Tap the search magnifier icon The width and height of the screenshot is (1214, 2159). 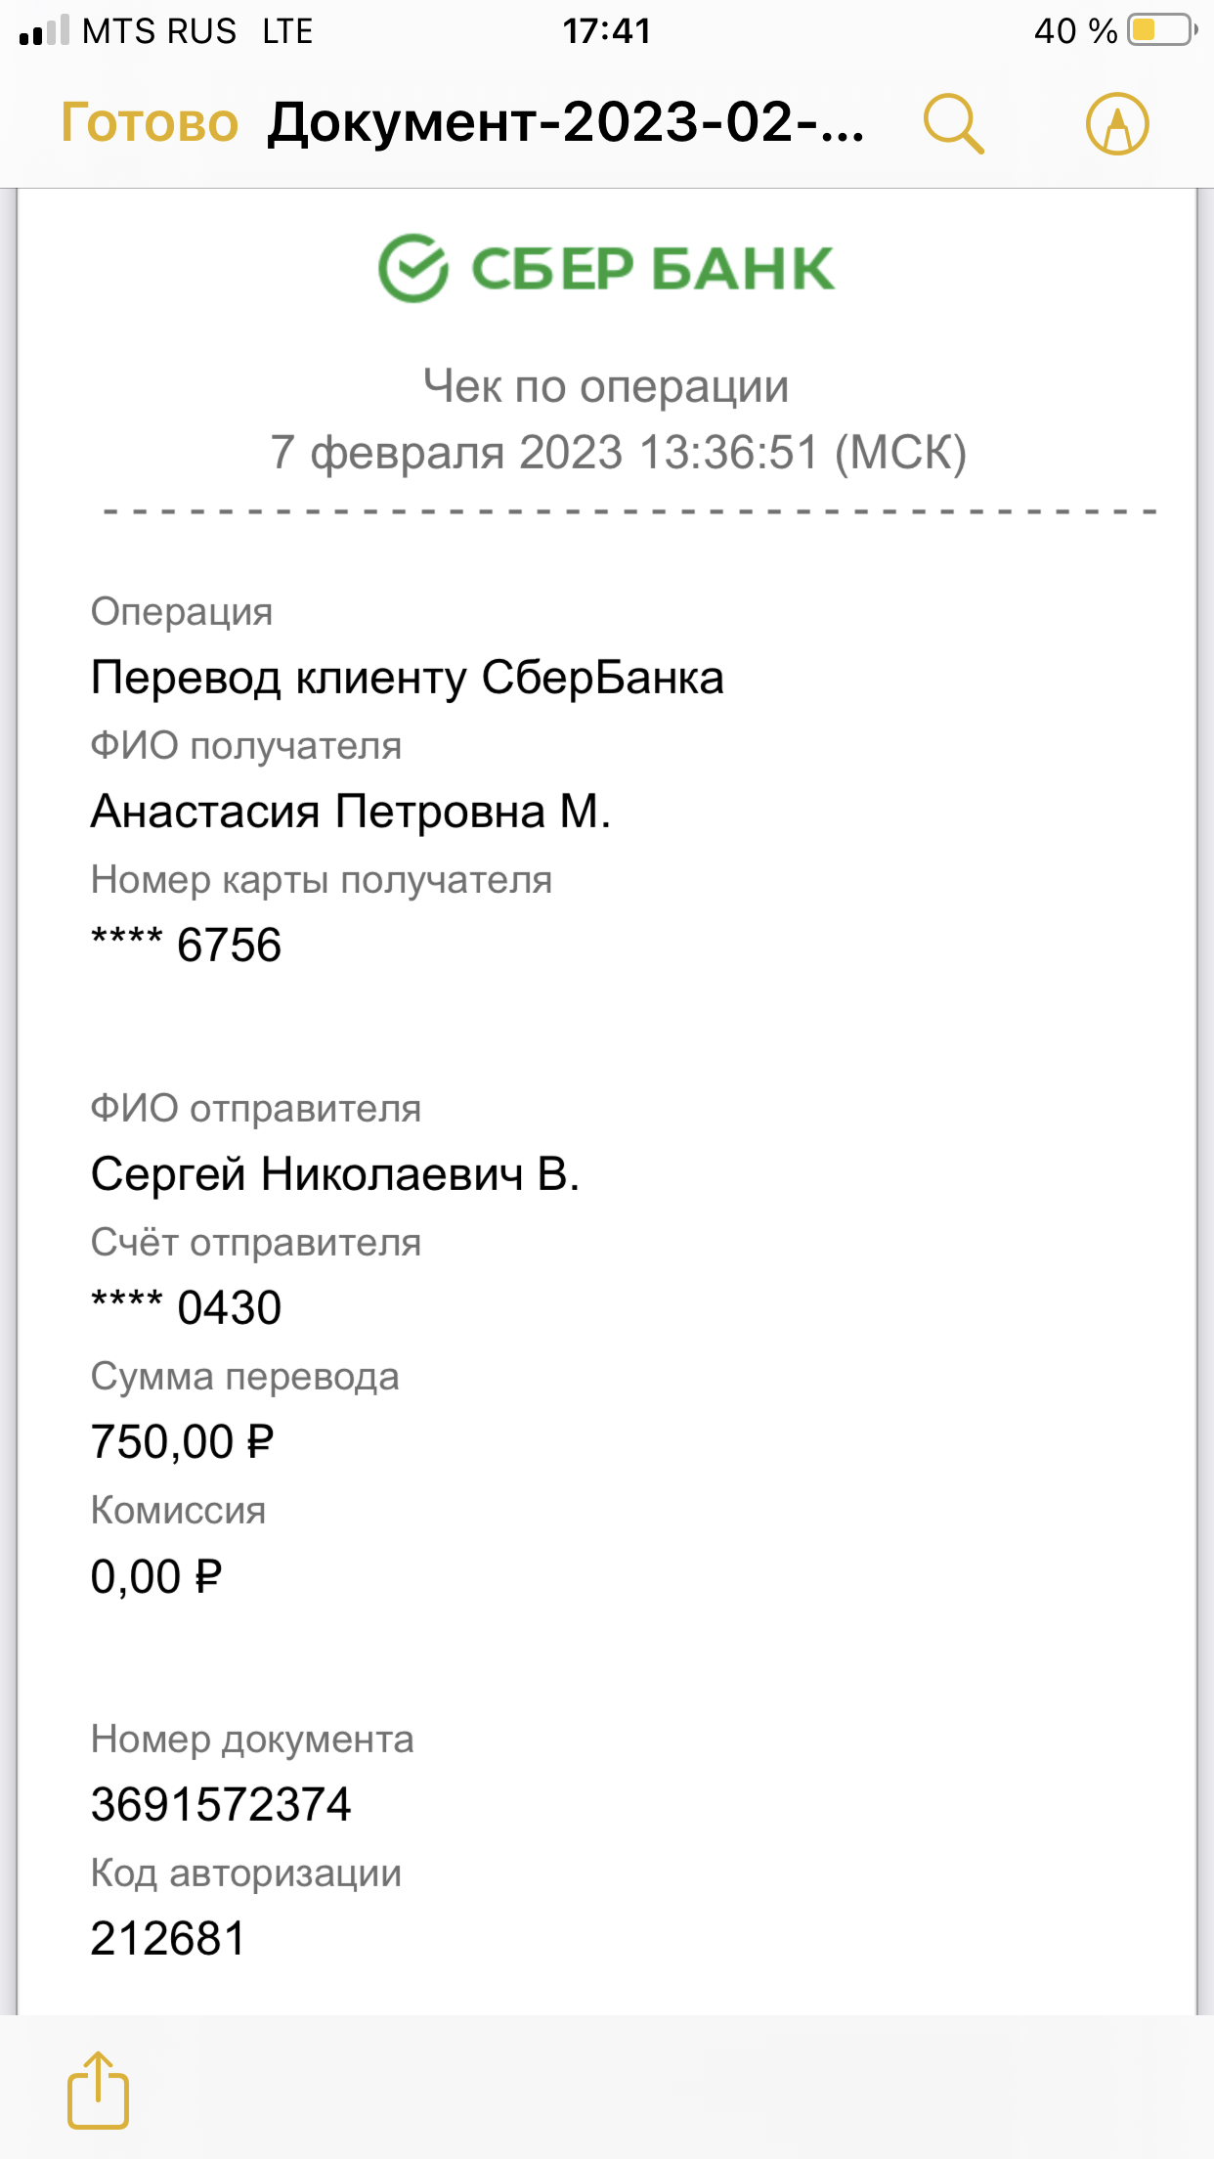click(x=953, y=124)
